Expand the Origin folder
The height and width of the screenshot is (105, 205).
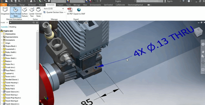[x=1, y=43]
